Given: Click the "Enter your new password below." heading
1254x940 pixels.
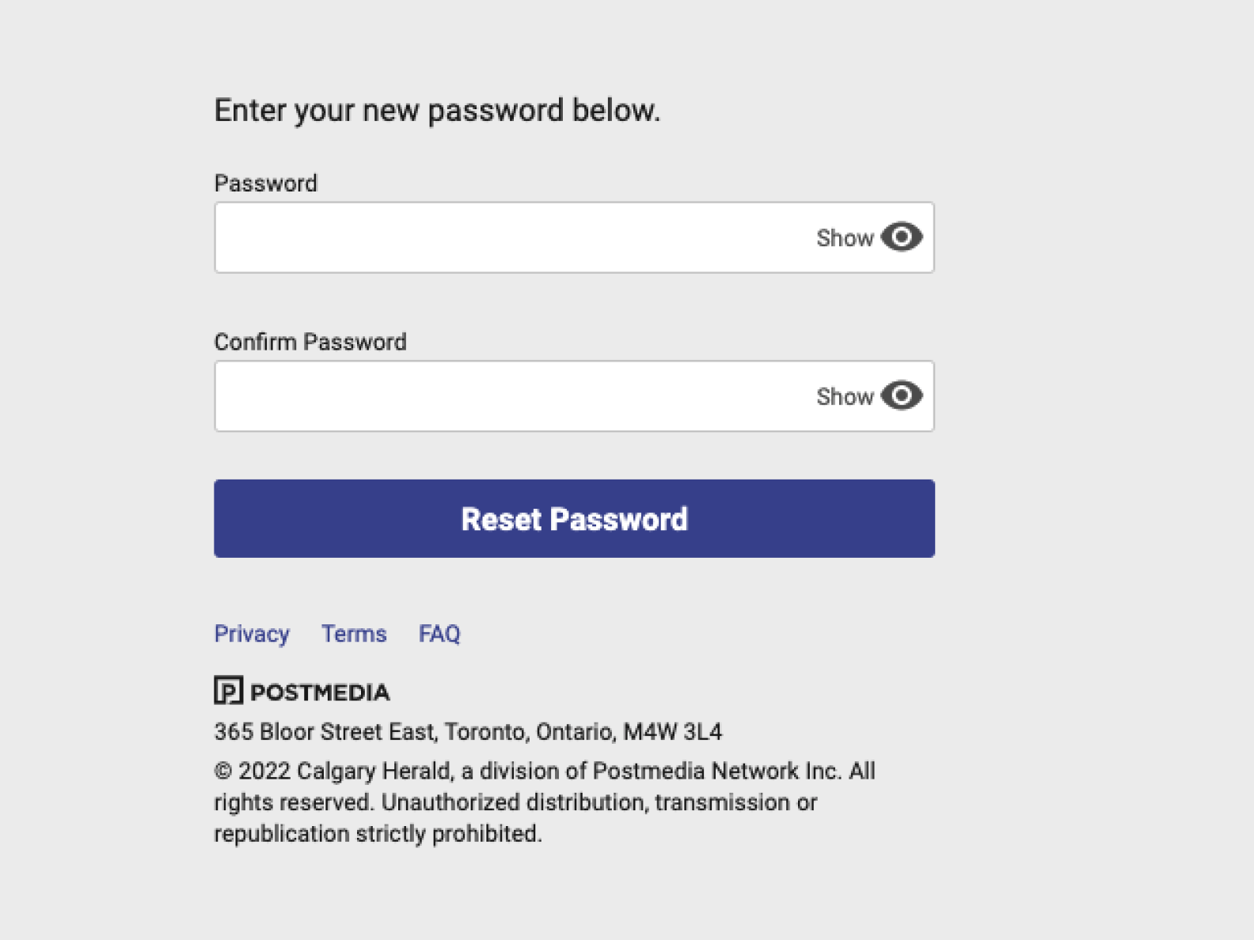Looking at the screenshot, I should [x=437, y=110].
